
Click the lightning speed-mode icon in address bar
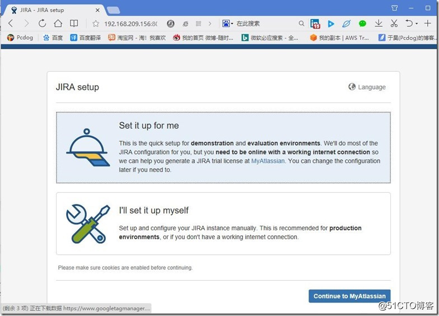170,24
